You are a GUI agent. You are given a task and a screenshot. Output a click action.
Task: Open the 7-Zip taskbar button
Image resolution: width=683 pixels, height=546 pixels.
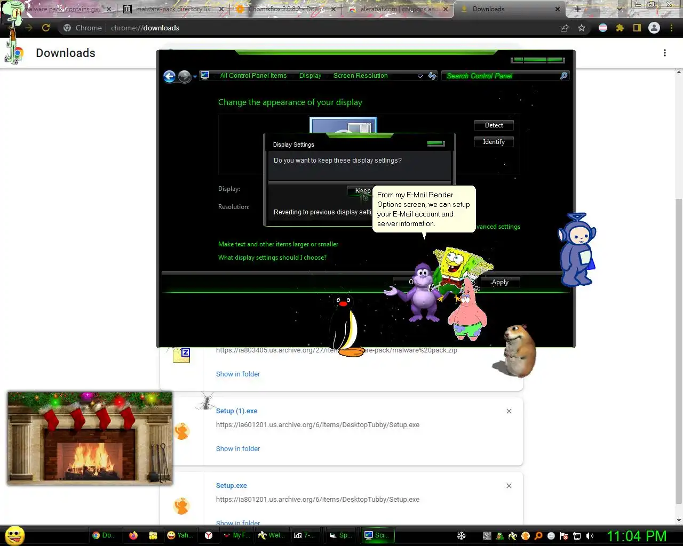click(x=305, y=535)
